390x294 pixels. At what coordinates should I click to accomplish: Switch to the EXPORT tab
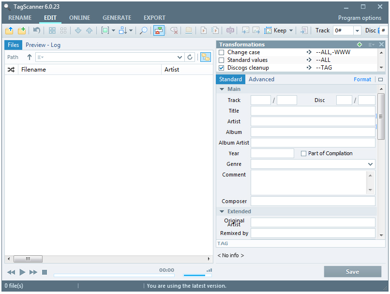[x=154, y=18]
